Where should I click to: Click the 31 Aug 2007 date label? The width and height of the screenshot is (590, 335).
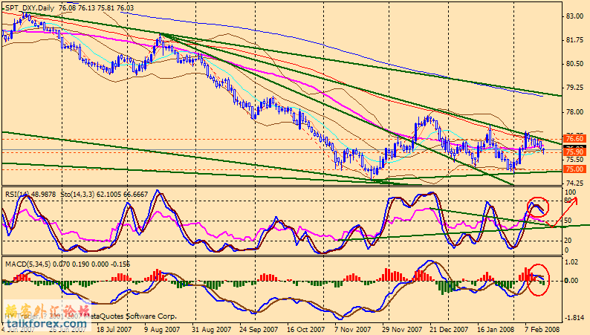[x=211, y=329]
